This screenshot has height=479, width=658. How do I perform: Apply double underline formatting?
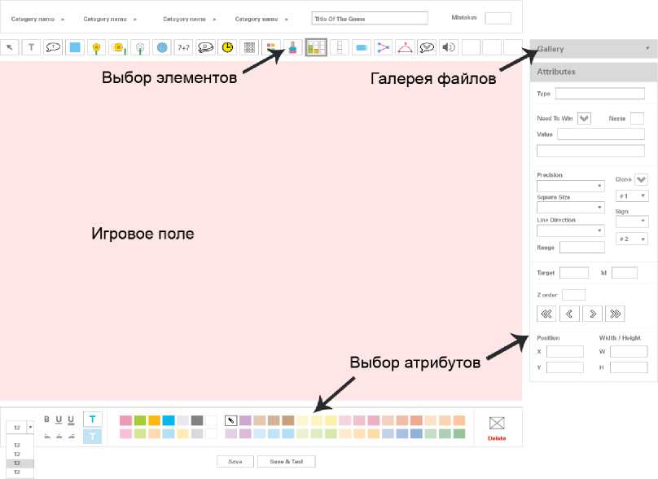[71, 420]
